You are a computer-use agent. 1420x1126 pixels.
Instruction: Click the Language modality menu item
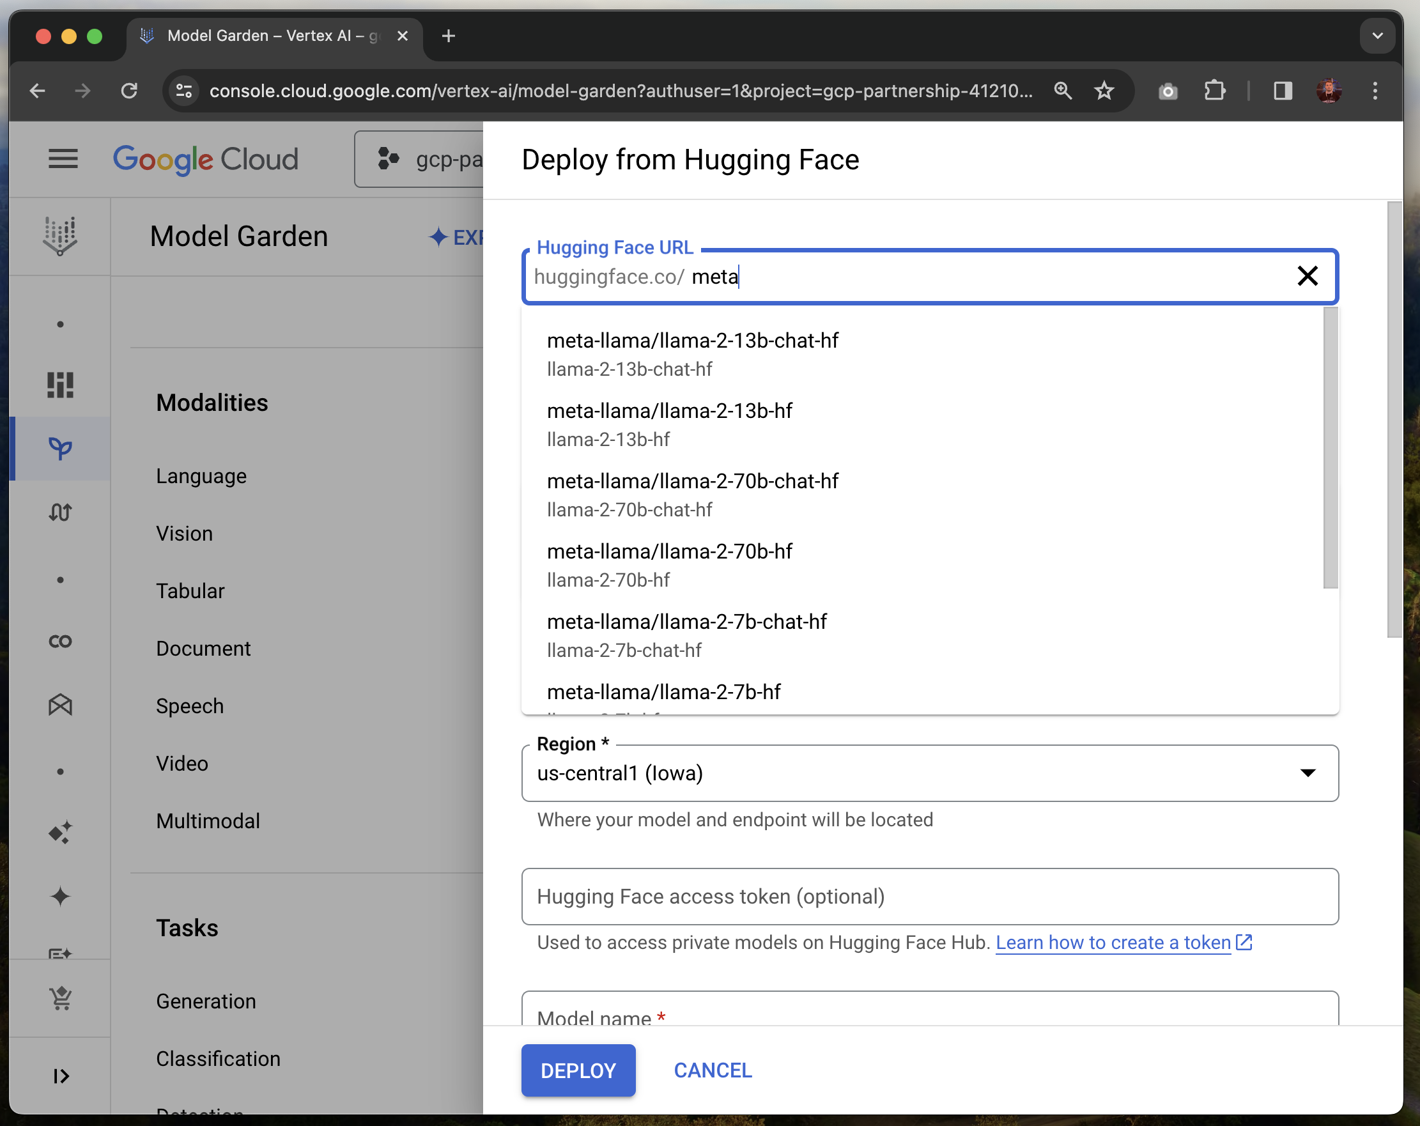[x=202, y=476]
